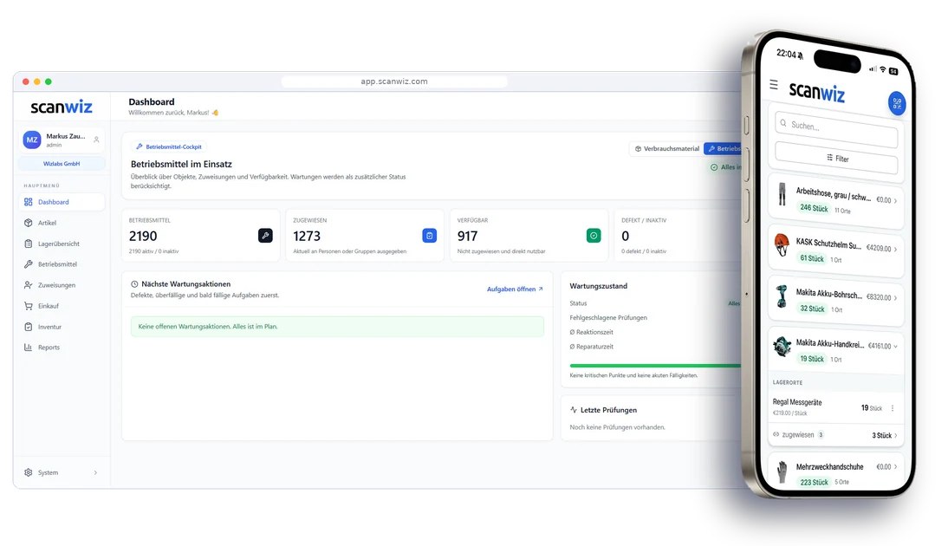Open the Arbeitshose item chevron on phone
The width and height of the screenshot is (948, 546).
point(895,201)
